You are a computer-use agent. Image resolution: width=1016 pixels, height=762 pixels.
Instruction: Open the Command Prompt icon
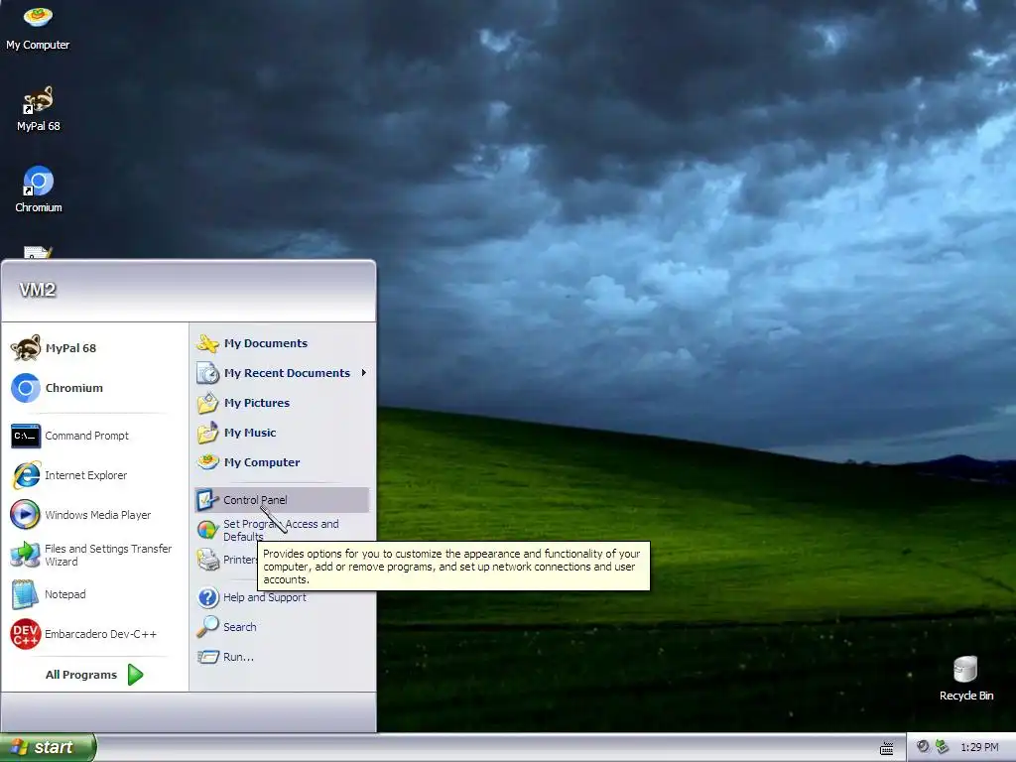pyautogui.click(x=26, y=436)
